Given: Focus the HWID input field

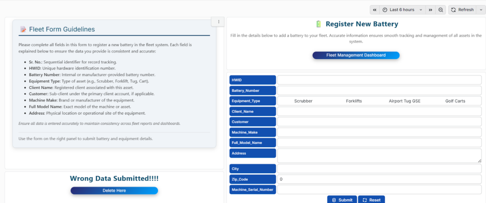Looking at the screenshot, I should coord(379,80).
